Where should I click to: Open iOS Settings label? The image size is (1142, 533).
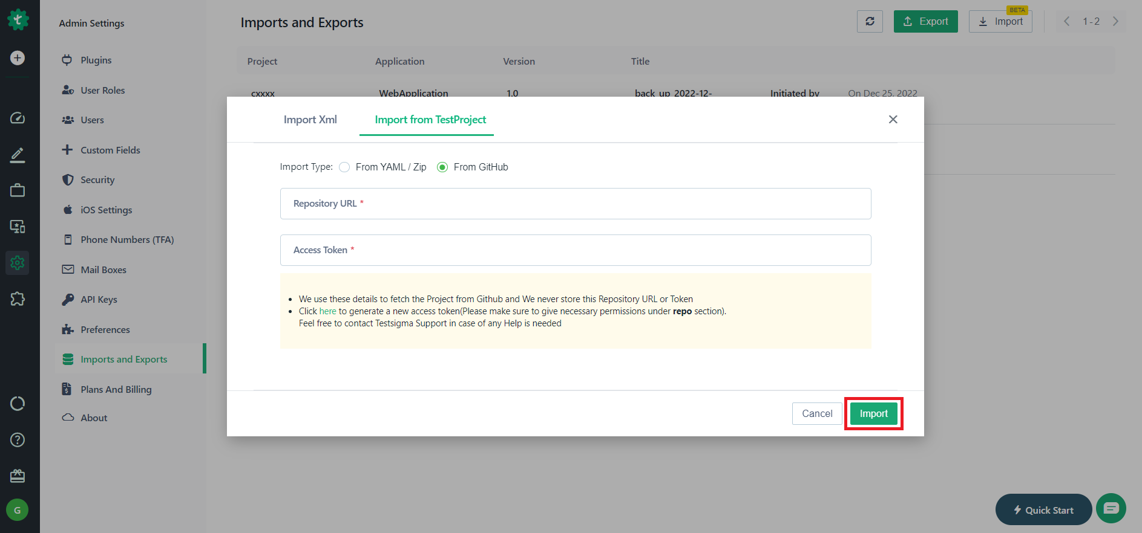click(x=106, y=210)
